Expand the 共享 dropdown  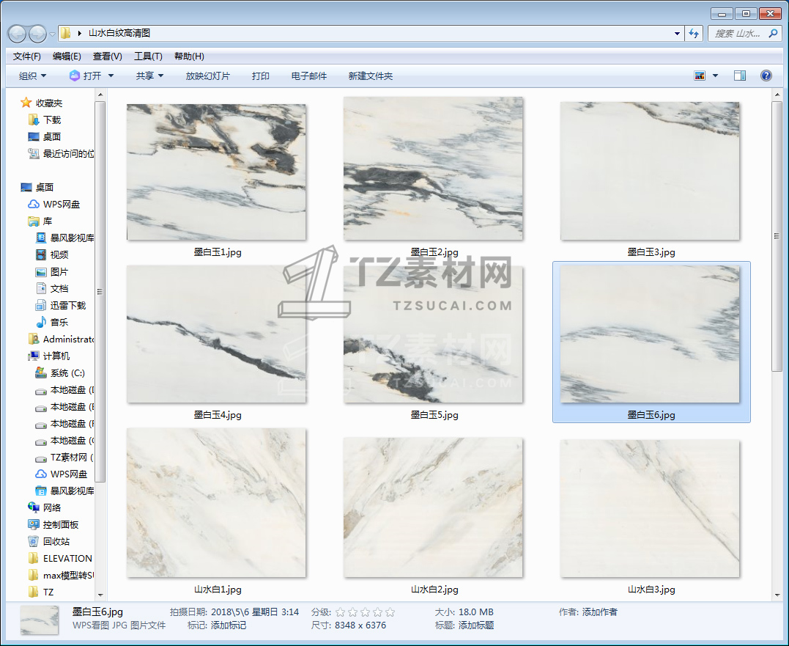click(149, 76)
